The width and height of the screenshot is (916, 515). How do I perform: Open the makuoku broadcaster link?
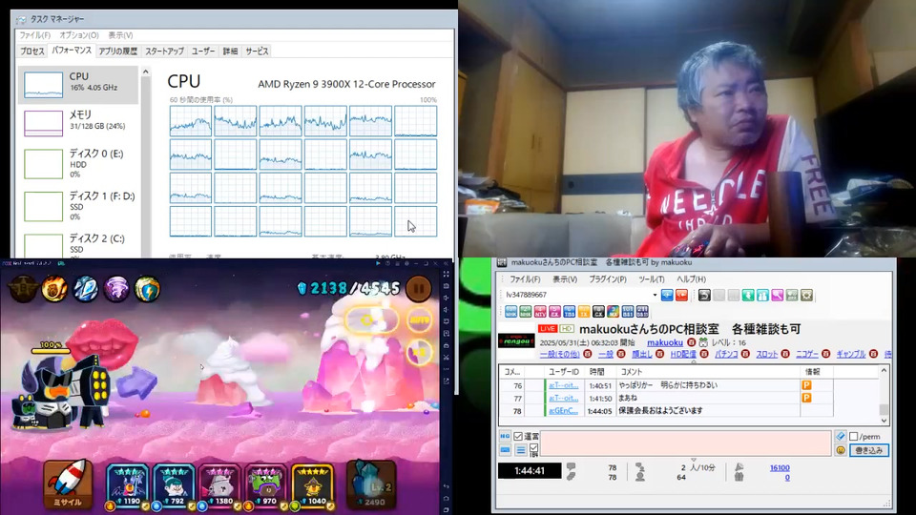(x=665, y=342)
